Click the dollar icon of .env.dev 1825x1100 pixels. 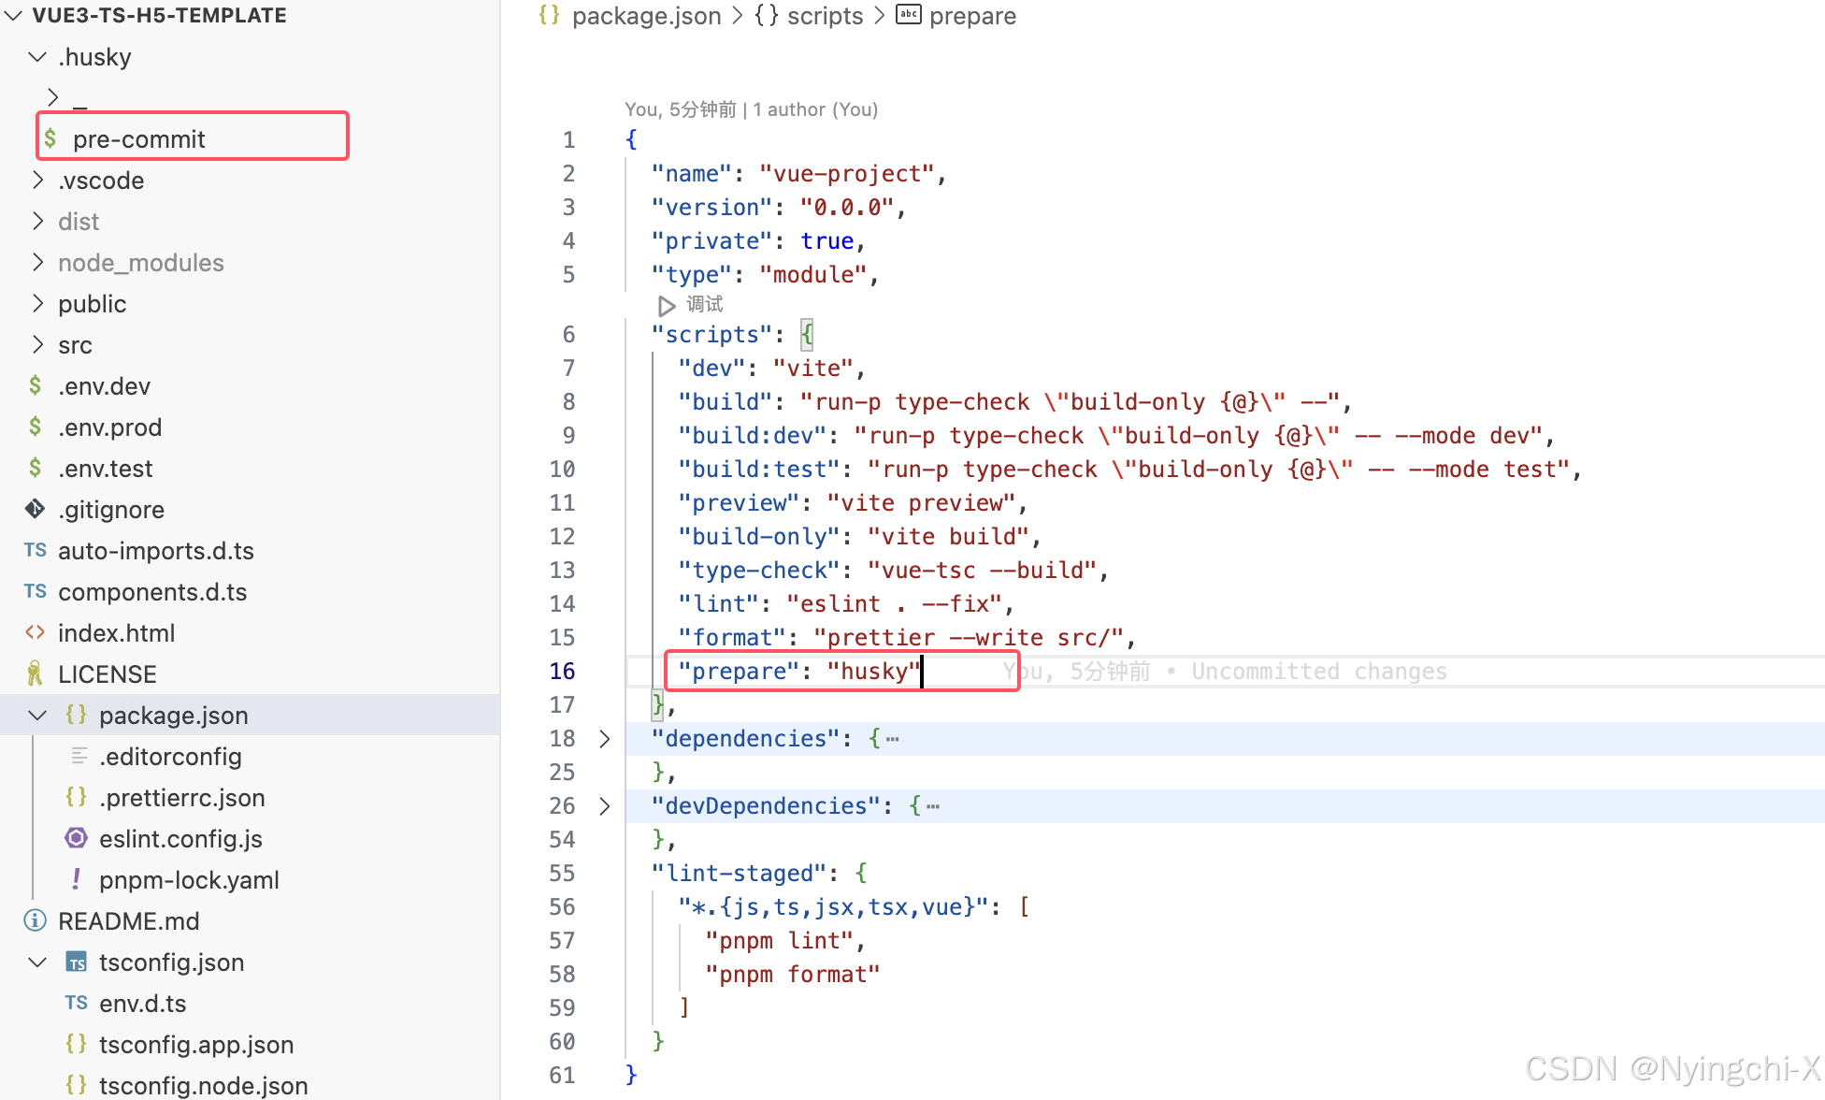click(36, 385)
